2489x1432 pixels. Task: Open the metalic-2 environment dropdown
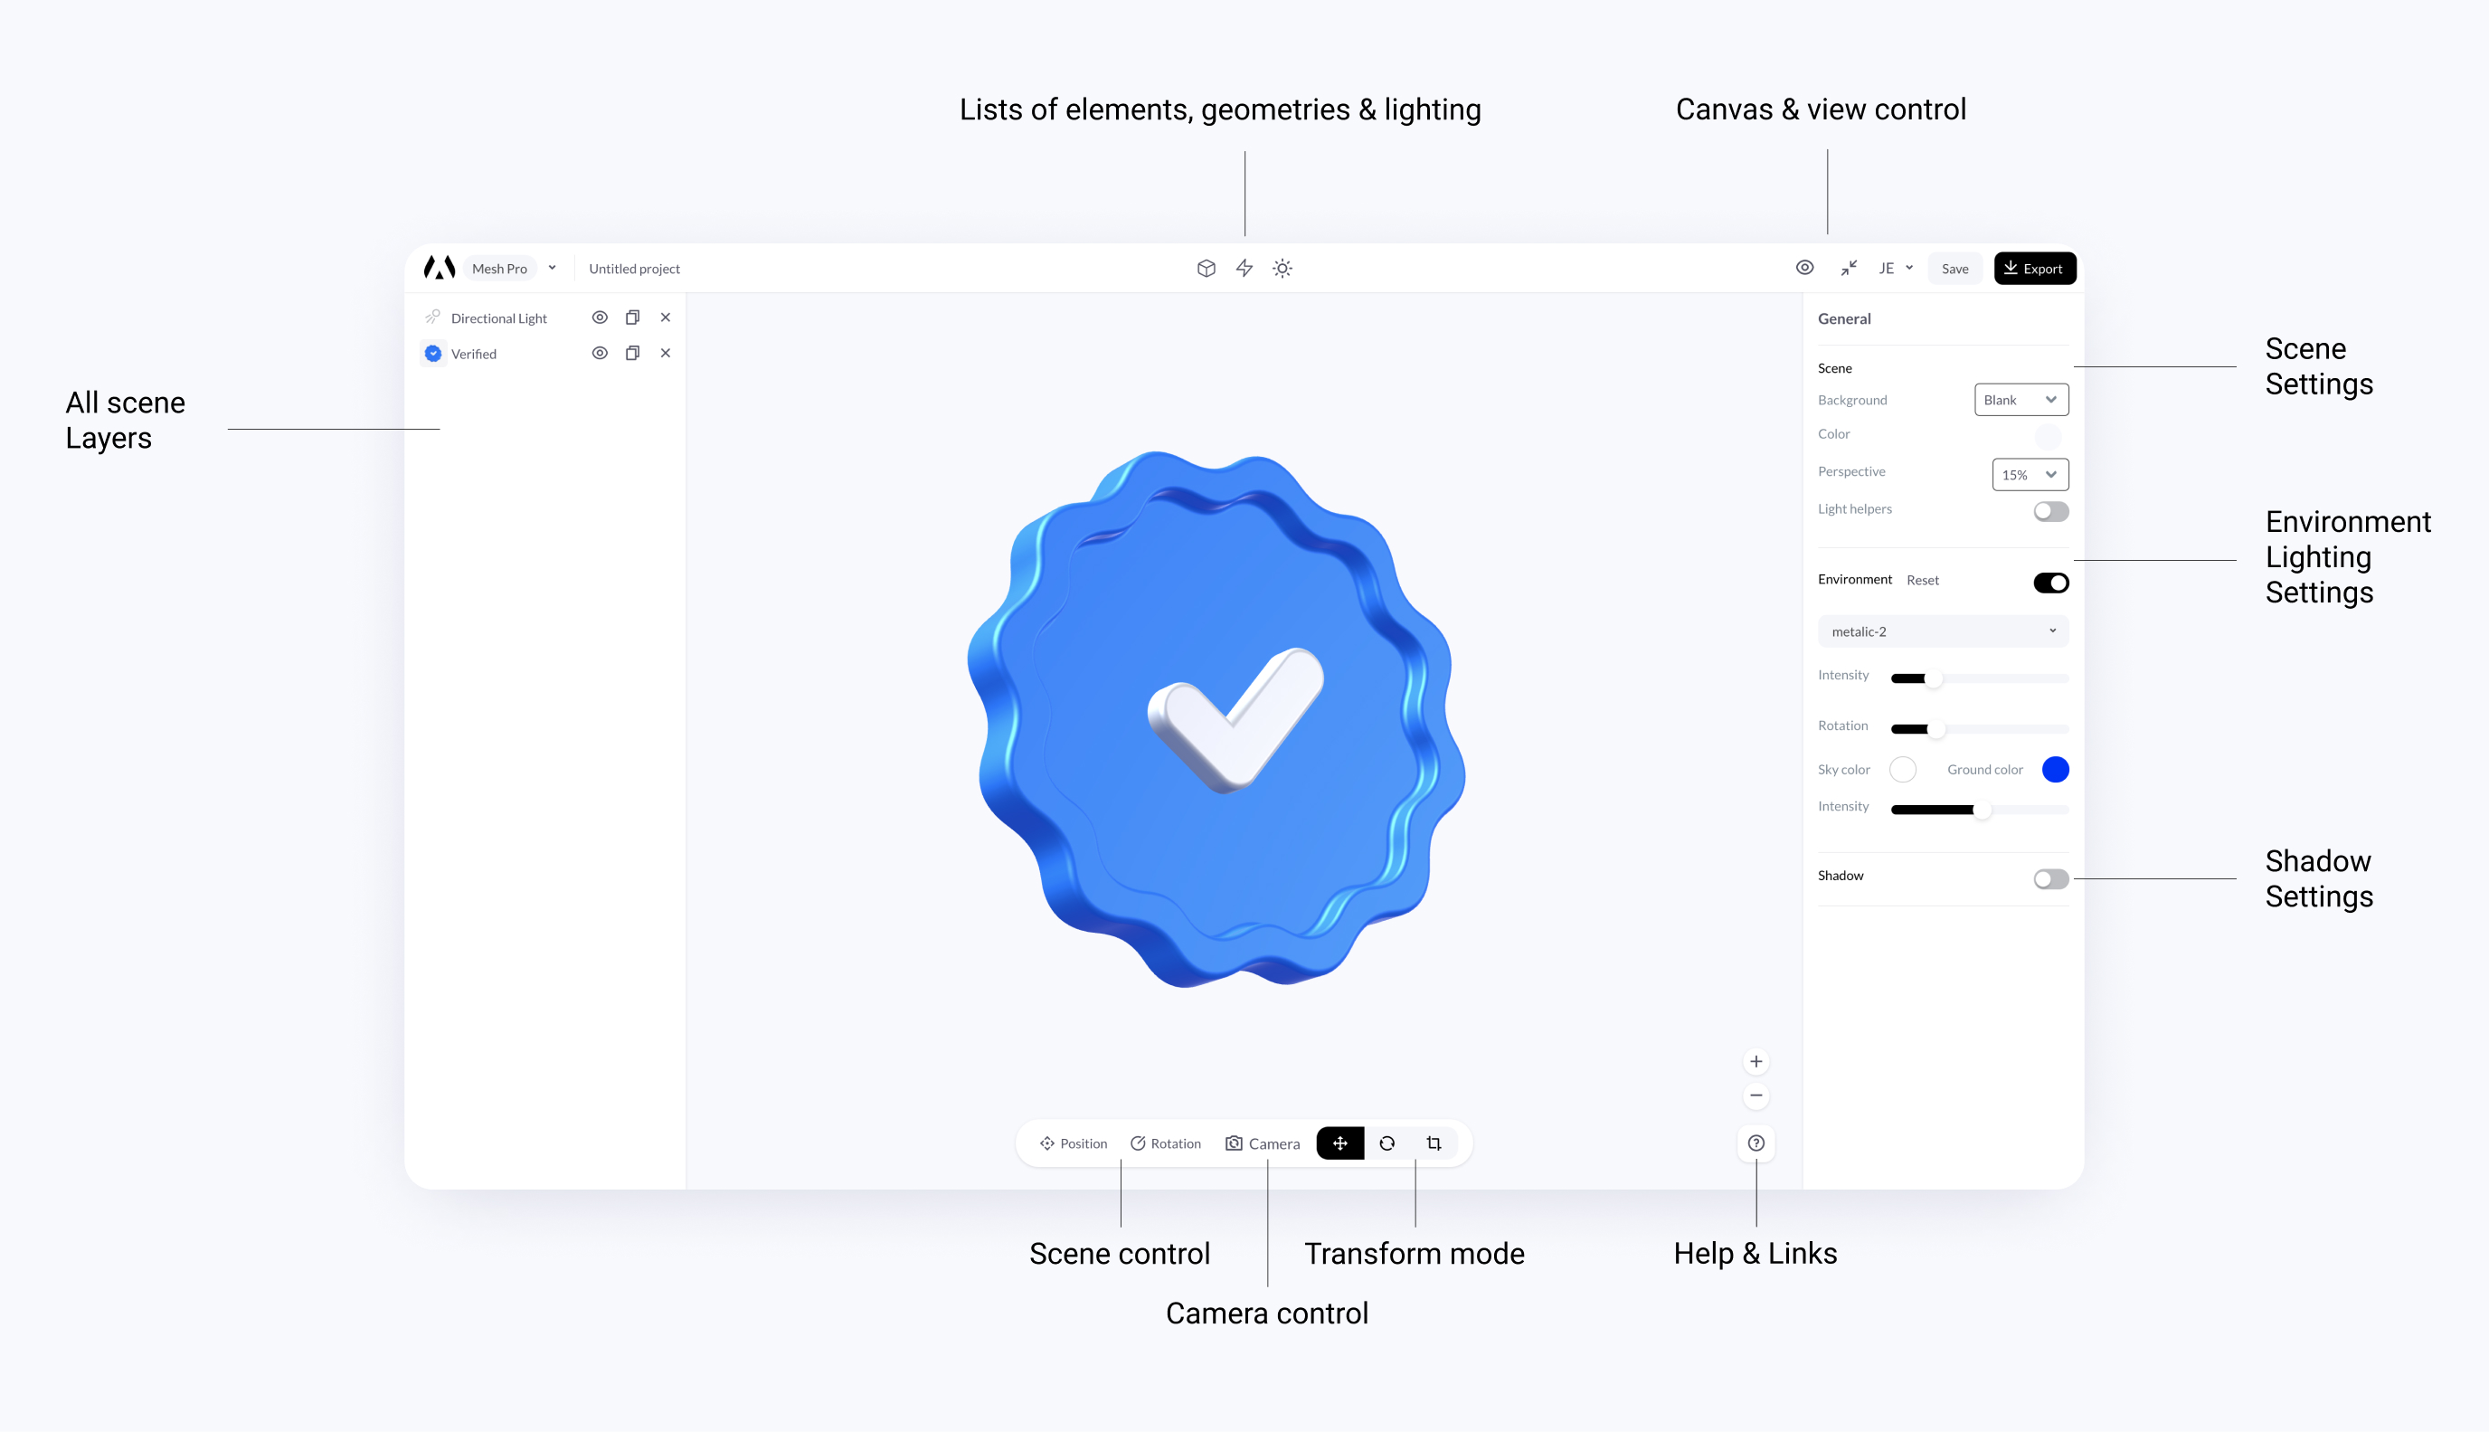(x=1938, y=631)
